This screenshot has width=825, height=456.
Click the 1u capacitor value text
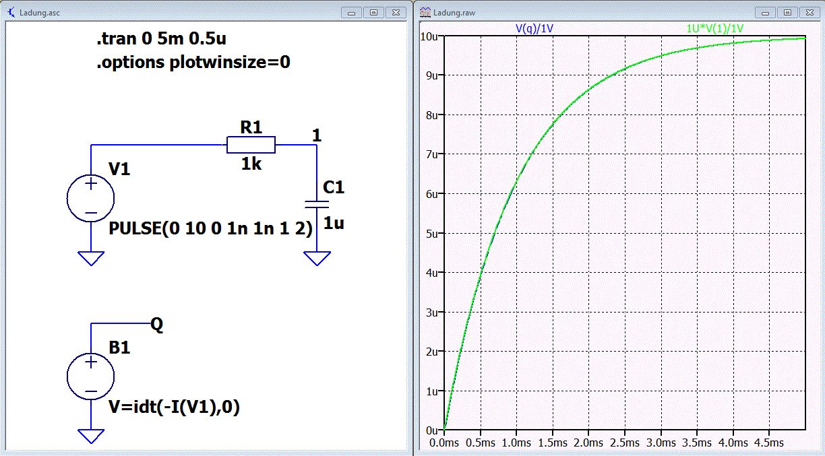(x=334, y=223)
